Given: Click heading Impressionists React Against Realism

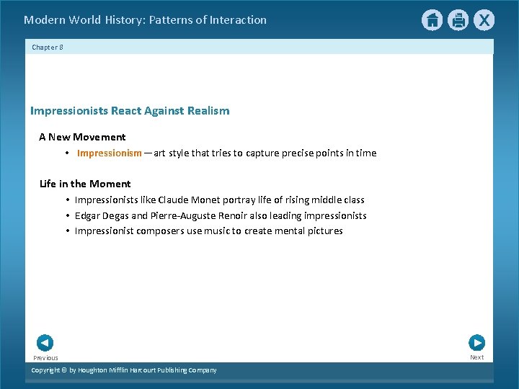Looking at the screenshot, I should (130, 110).
